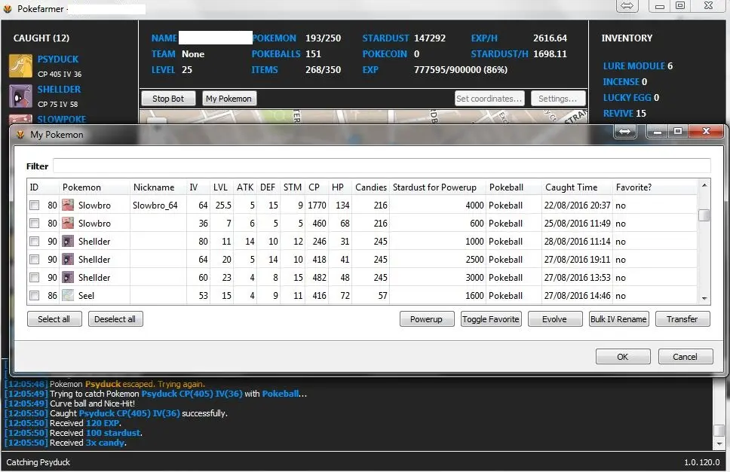The image size is (730, 472).
Task: Click the Psyduck icon in Caught list
Action: [20, 66]
